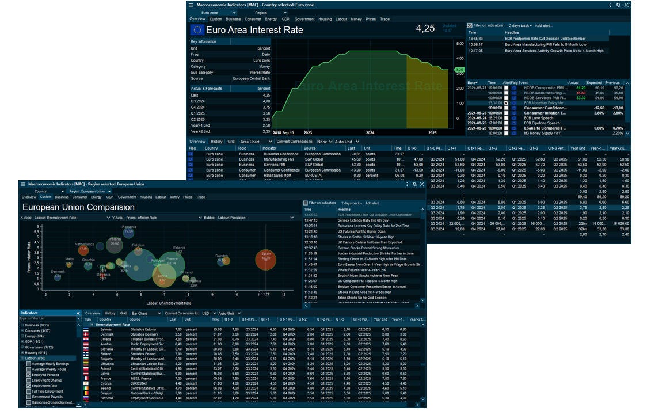Expand GDP (16/21) indicator group
This screenshot has height=411, width=651.
(x=22, y=342)
